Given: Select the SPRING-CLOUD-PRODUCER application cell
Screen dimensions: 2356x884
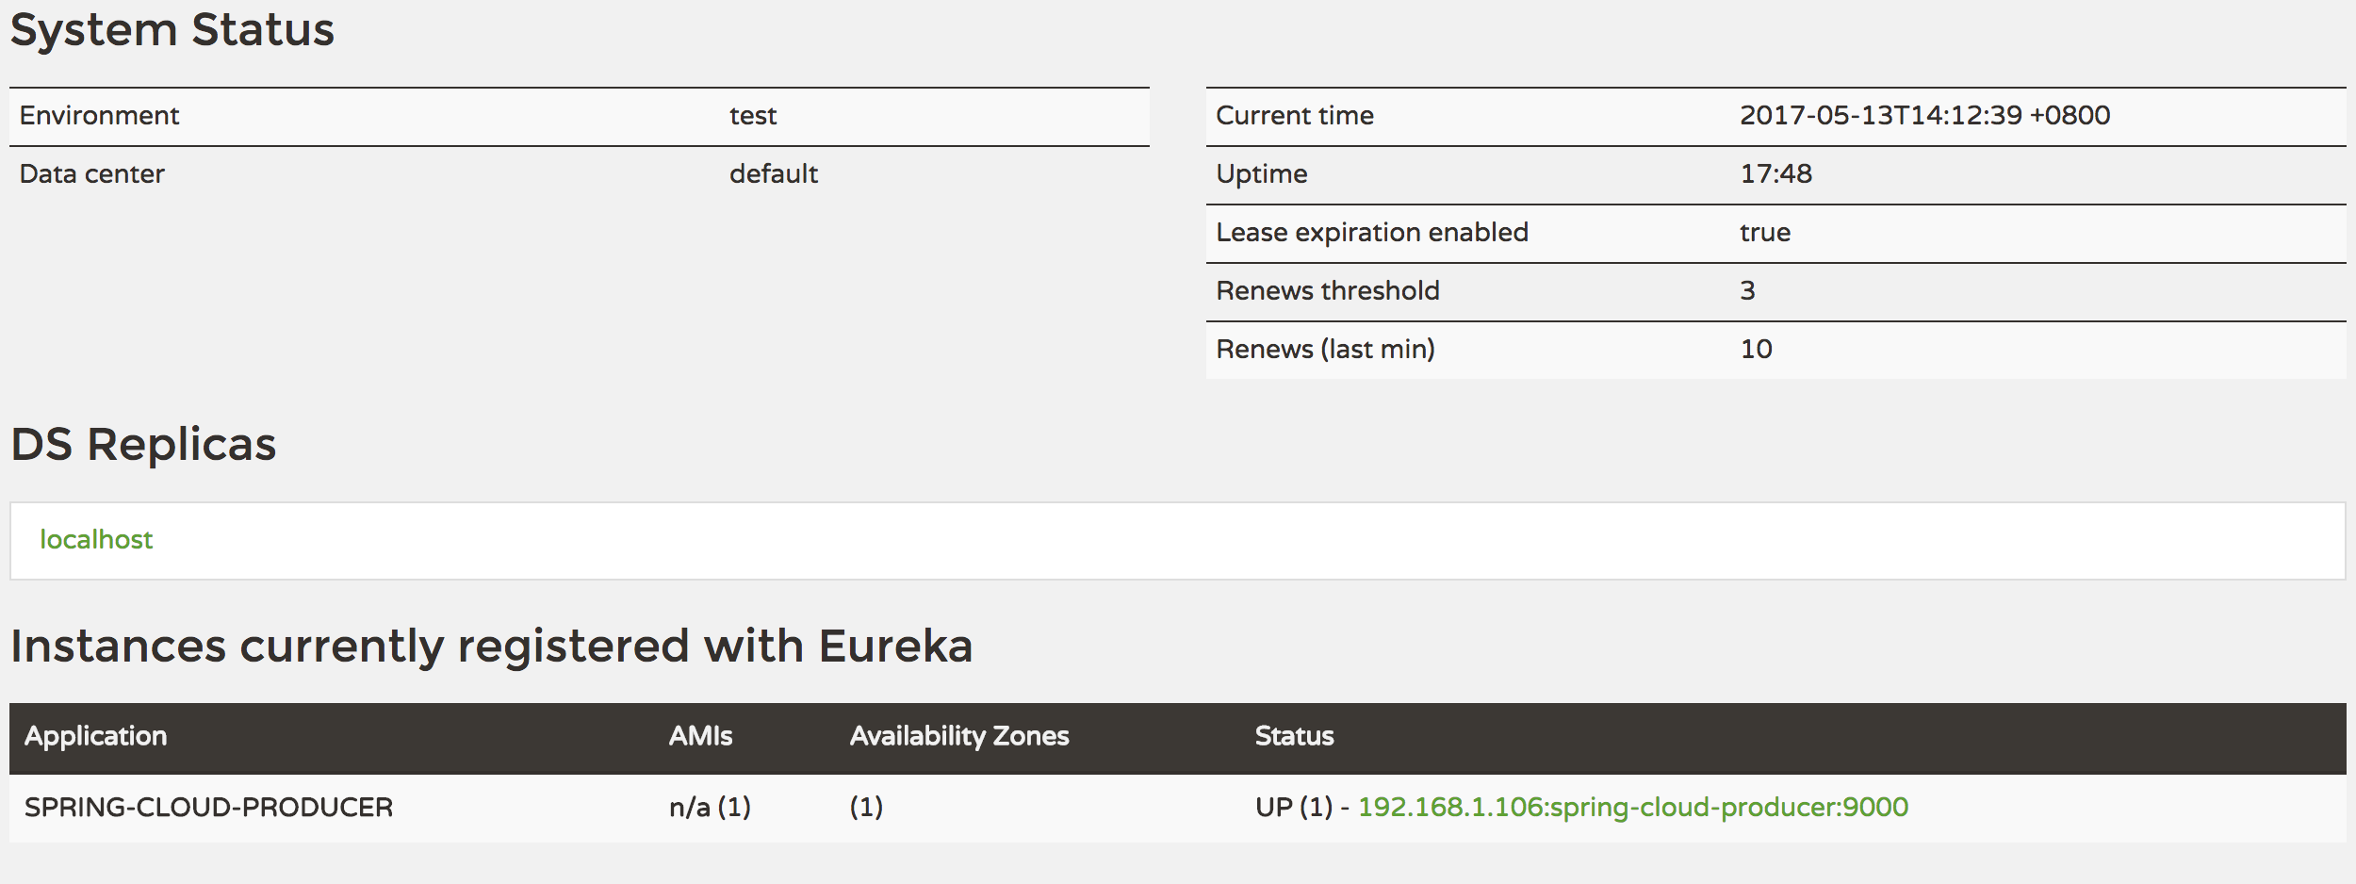Looking at the screenshot, I should (x=208, y=808).
